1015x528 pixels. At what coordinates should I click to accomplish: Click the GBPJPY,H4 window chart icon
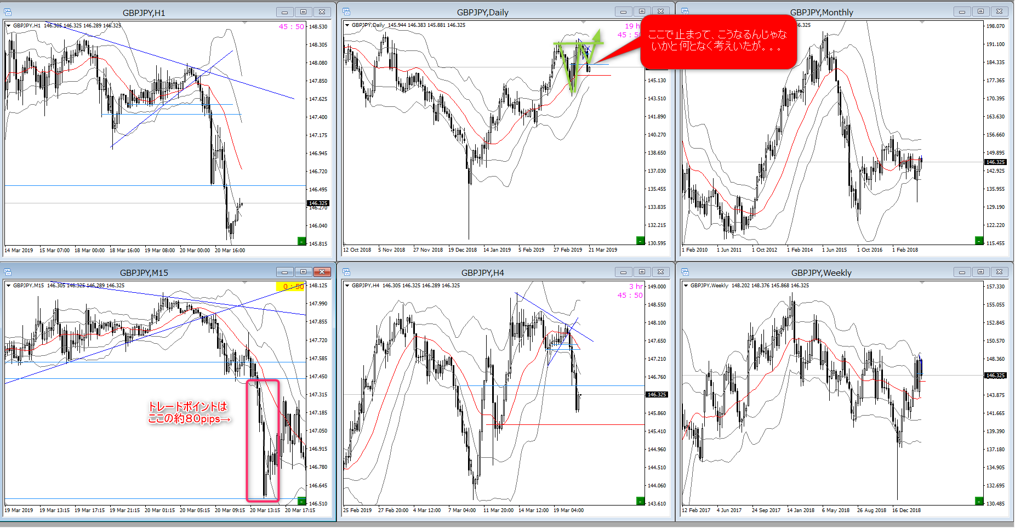[x=347, y=272]
